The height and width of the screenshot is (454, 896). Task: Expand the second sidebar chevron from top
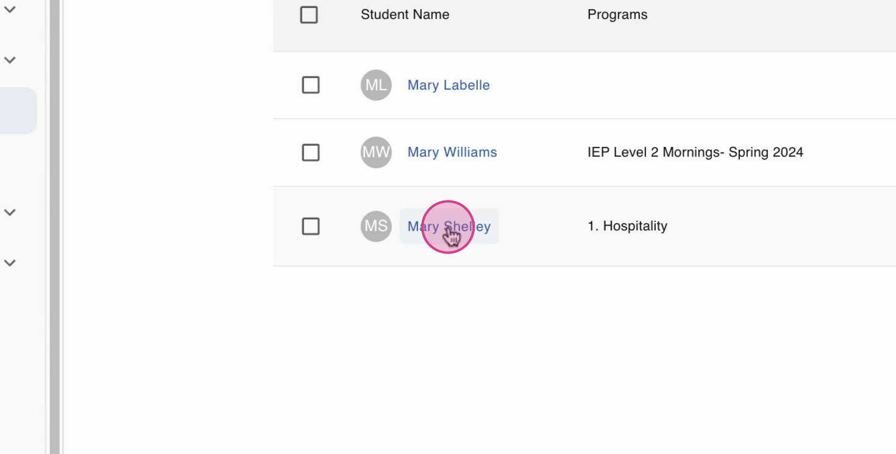10,60
